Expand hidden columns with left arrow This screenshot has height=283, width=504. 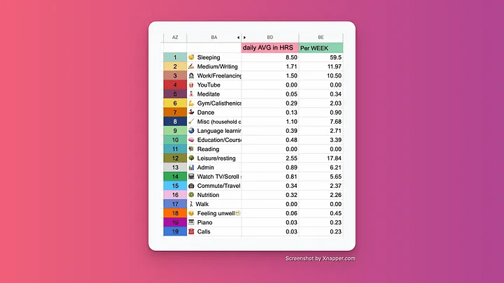point(238,37)
